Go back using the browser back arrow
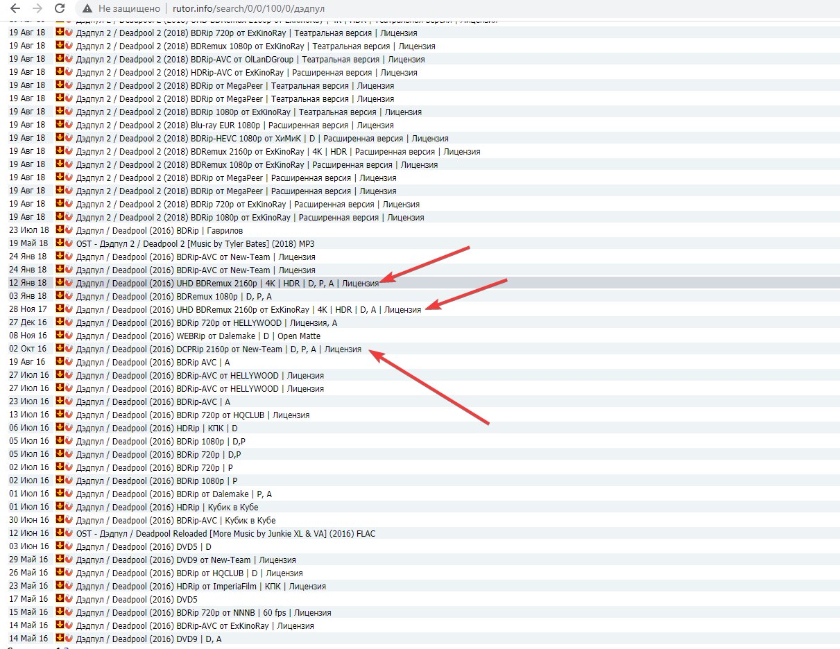Viewport: 840px width, 649px height. [15, 8]
